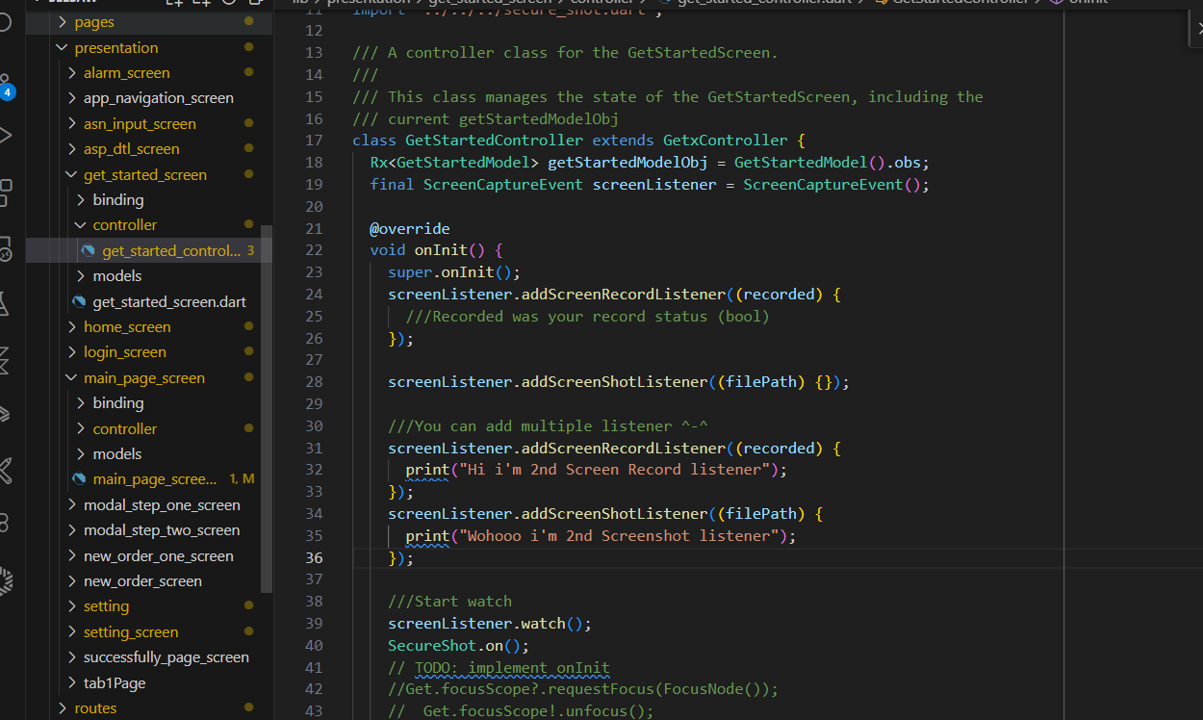Click GetStartedController class name on line 17

tap(494, 140)
